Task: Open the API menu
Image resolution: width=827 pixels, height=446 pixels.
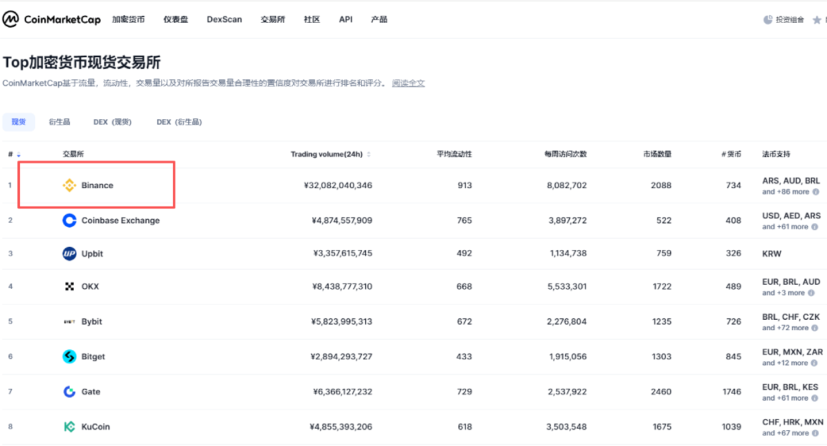Action: (346, 19)
